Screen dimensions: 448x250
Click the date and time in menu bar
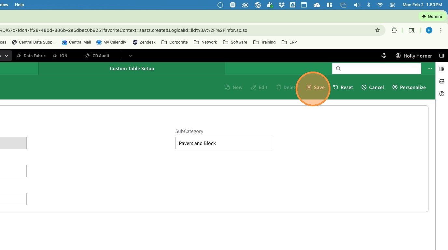(x=422, y=5)
